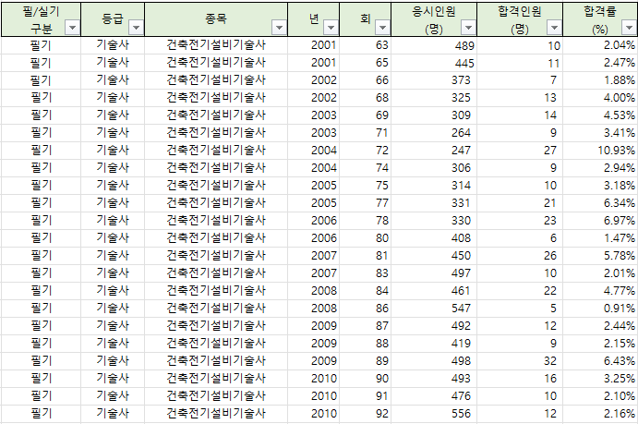Select 기술사 cell in 회 72 row
The width and height of the screenshot is (638, 424).
click(x=113, y=151)
